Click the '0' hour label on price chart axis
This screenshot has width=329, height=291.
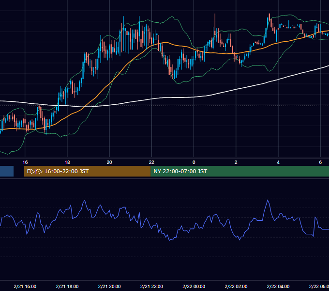coord(194,162)
